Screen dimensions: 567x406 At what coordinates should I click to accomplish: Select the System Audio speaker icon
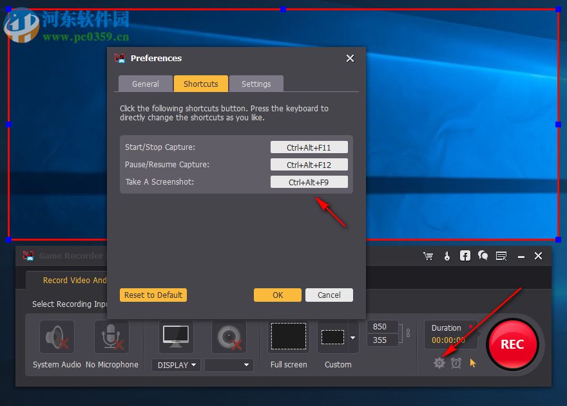(x=56, y=337)
